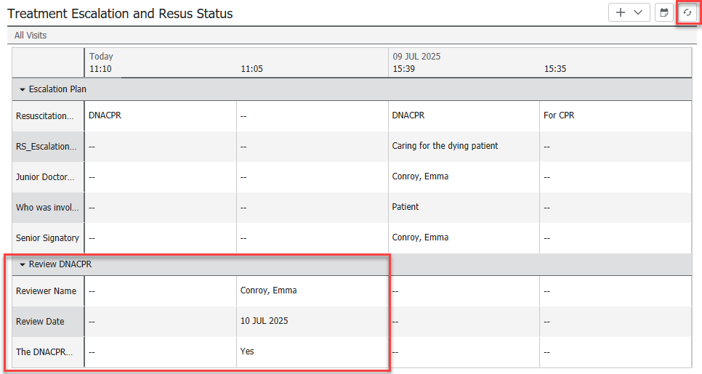The height and width of the screenshot is (374, 702).
Task: Open the dropdown chevron beside plus
Action: click(x=639, y=13)
